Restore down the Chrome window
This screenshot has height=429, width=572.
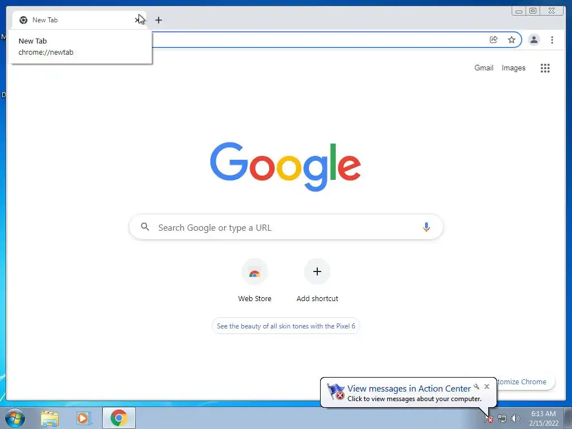(x=532, y=11)
